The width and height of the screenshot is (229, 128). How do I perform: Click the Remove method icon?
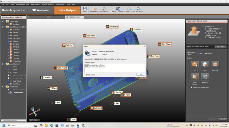click(205, 77)
